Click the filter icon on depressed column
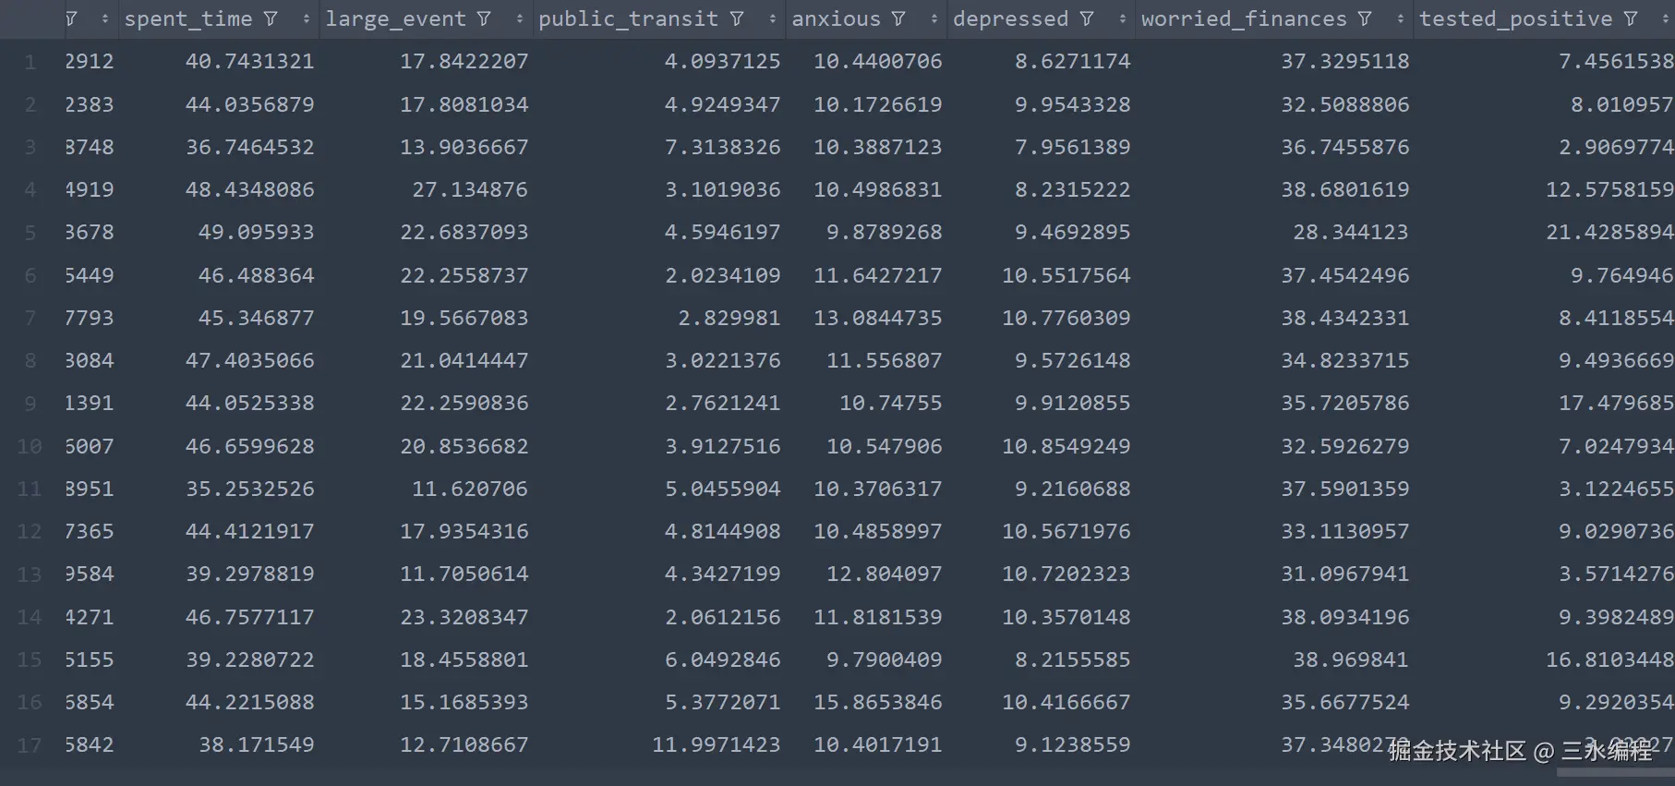 point(1087,18)
